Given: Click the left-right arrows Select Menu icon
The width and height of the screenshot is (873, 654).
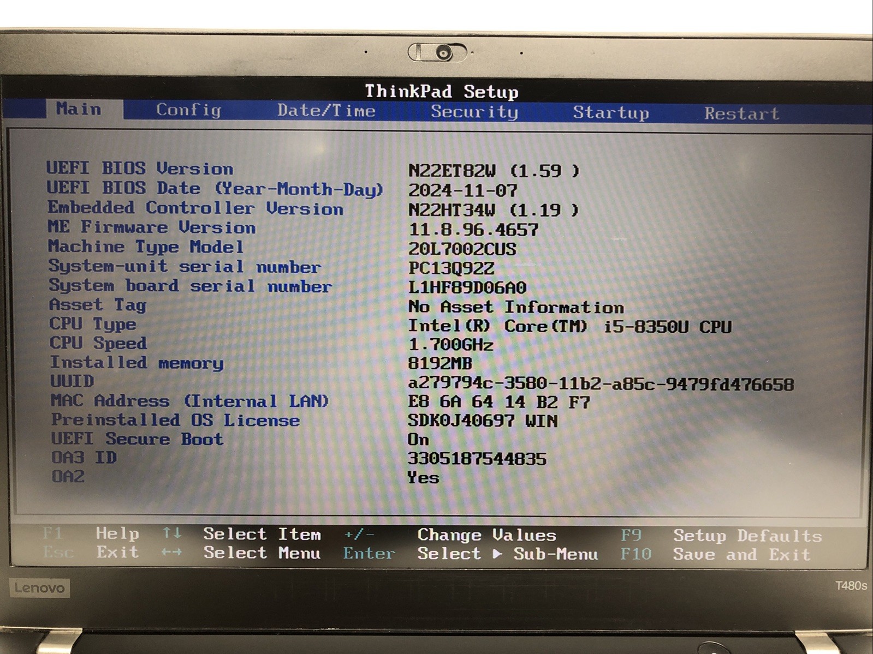Looking at the screenshot, I should click(x=172, y=552).
